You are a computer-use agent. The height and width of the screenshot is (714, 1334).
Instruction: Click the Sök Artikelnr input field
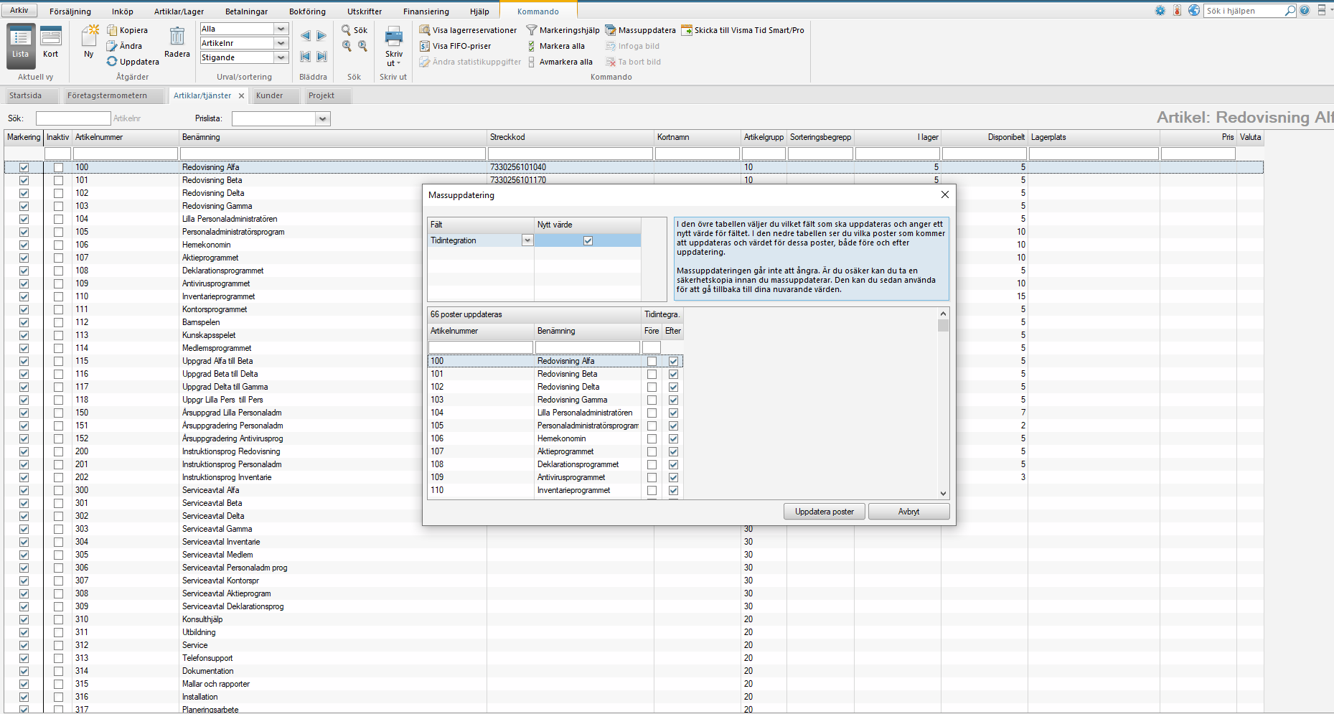coord(73,118)
